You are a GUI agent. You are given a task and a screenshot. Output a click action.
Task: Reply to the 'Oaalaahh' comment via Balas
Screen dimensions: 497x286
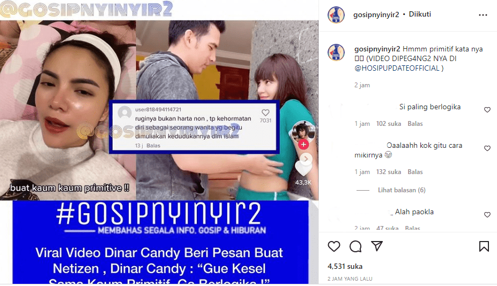click(x=415, y=172)
